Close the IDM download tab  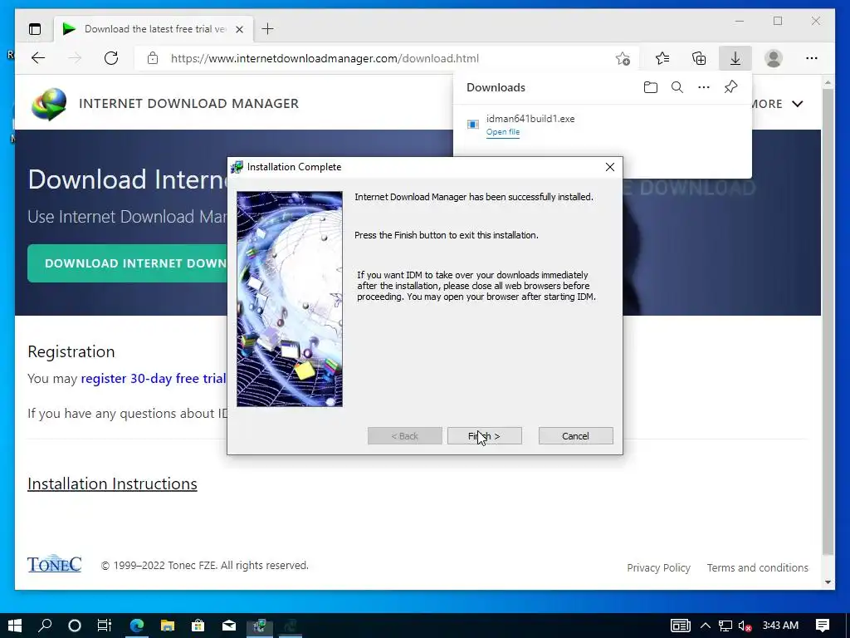coord(240,29)
